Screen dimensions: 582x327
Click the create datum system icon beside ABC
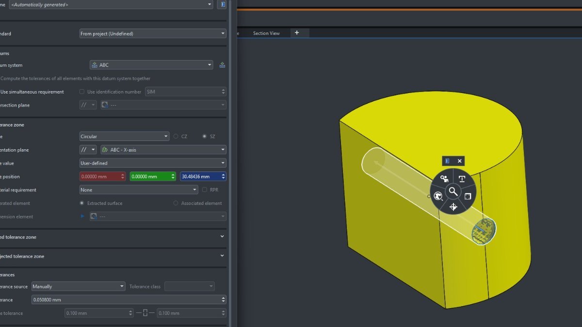[222, 65]
